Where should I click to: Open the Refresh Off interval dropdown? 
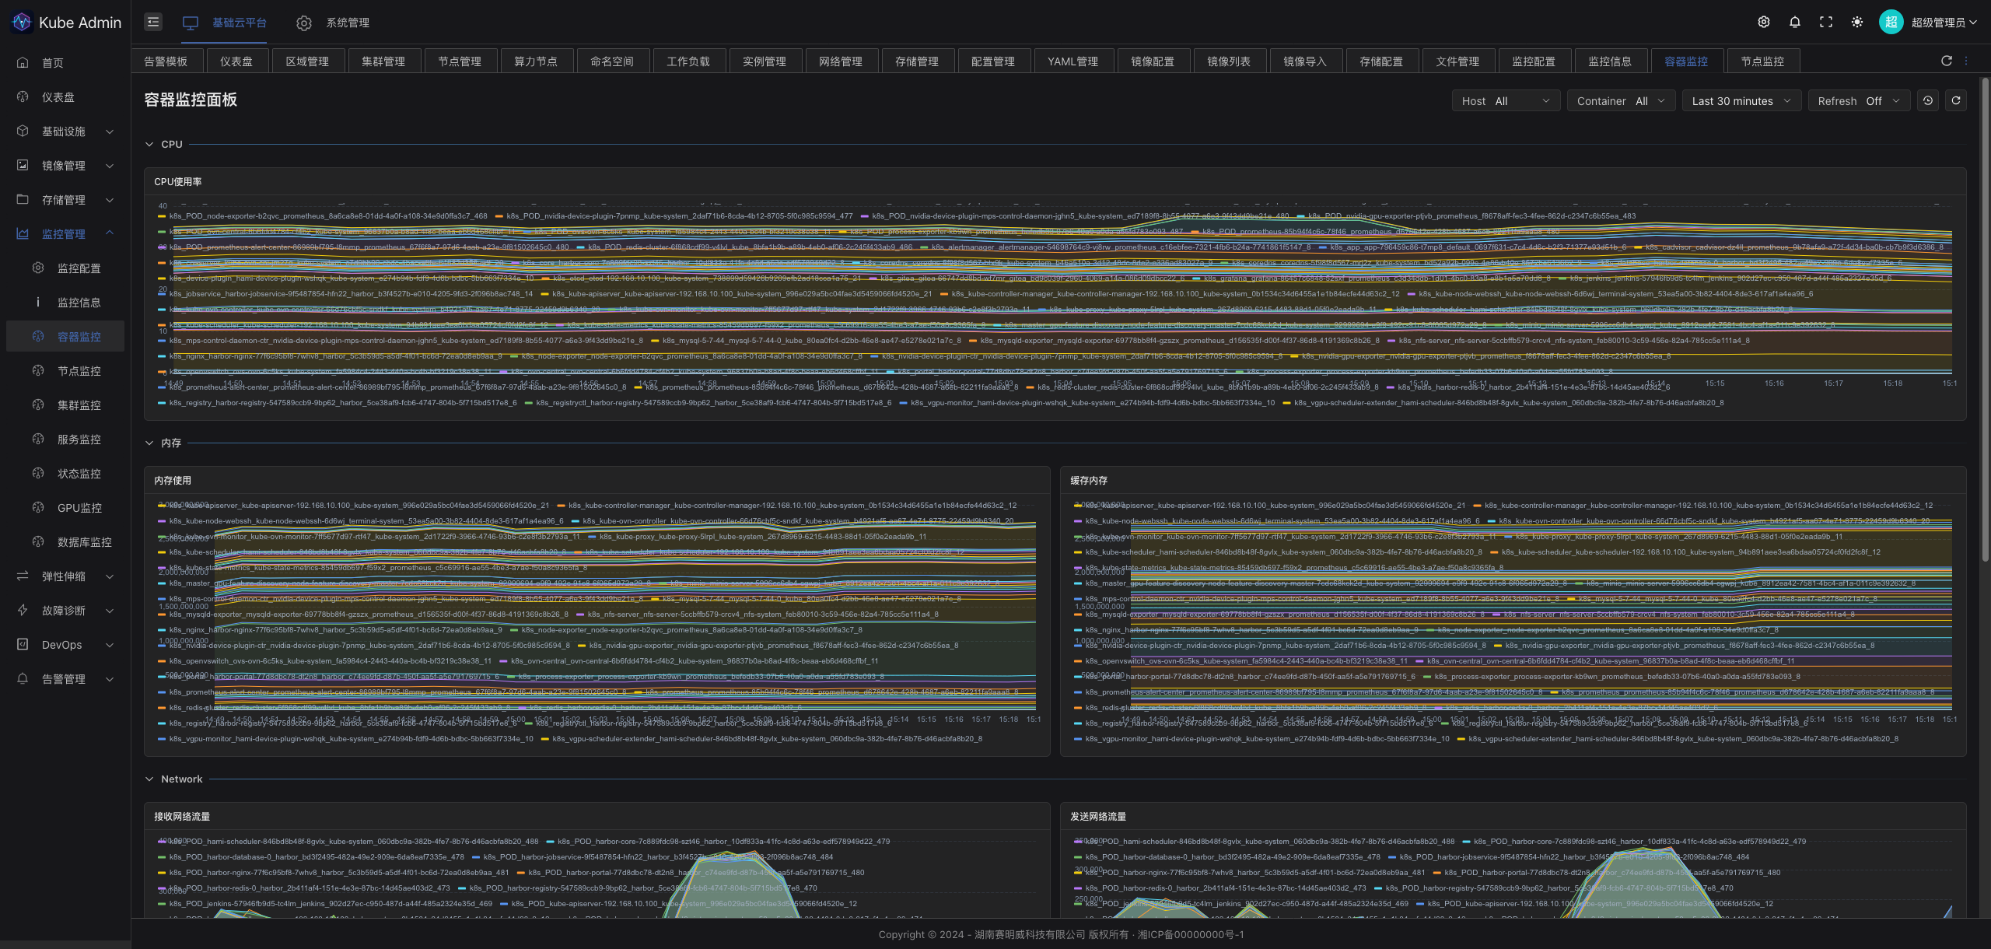pyautogui.click(x=1859, y=101)
